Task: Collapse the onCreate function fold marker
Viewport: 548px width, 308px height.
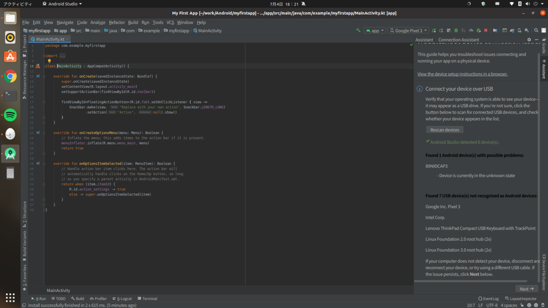Action: [x=44, y=76]
